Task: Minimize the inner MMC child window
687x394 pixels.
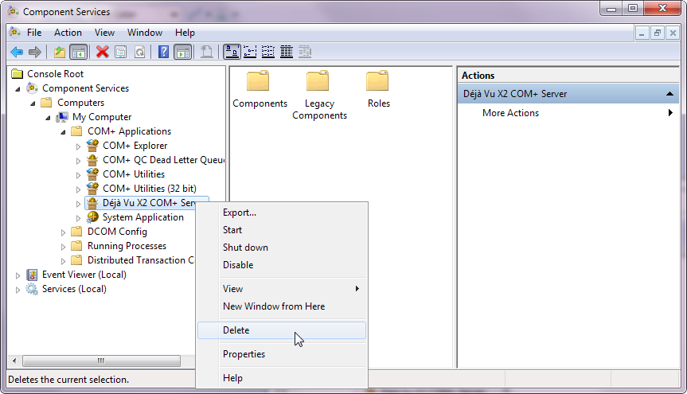Action: click(642, 33)
